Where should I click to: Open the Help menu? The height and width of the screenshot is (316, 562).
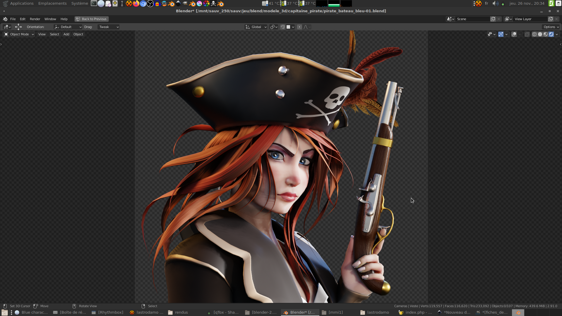click(x=64, y=19)
